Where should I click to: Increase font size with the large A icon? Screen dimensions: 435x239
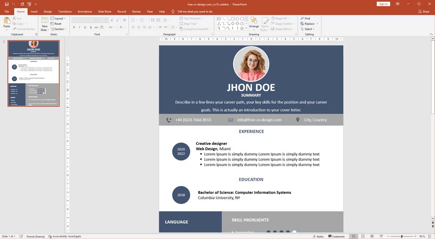(x=112, y=20)
